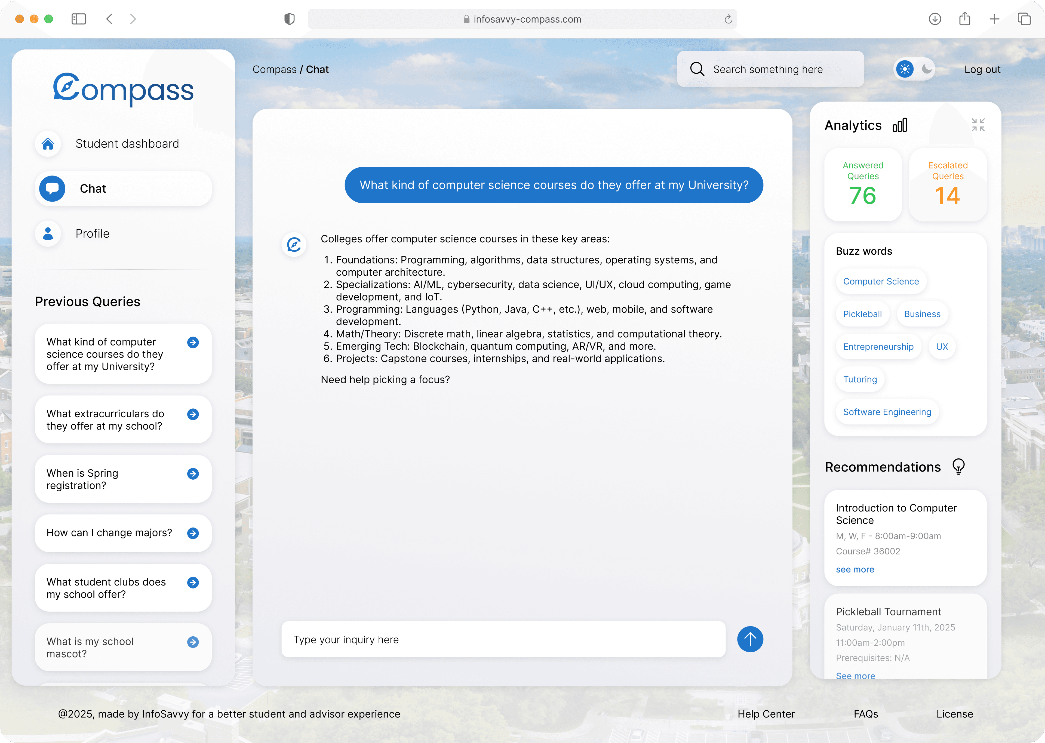Select light mode (sun) toggle
The height and width of the screenshot is (743, 1045).
point(905,69)
